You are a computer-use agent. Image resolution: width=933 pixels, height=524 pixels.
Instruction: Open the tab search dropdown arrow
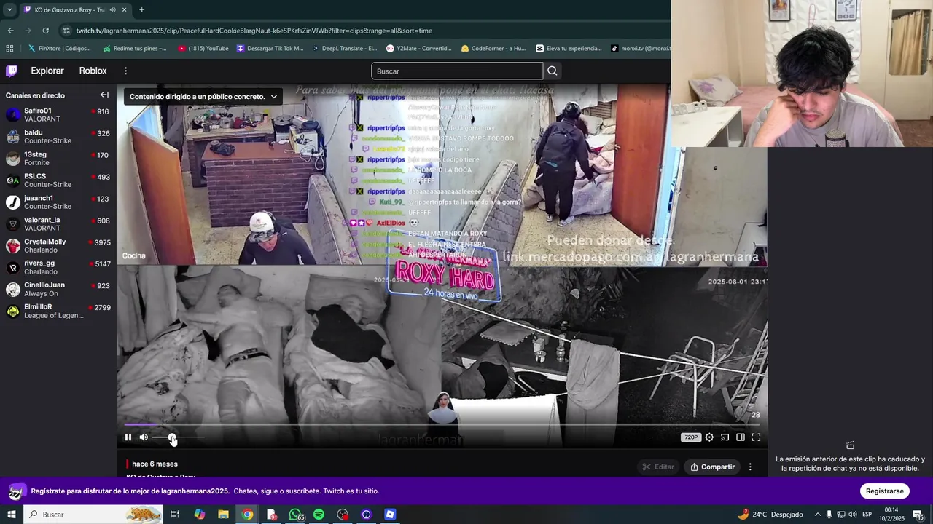tap(9, 9)
